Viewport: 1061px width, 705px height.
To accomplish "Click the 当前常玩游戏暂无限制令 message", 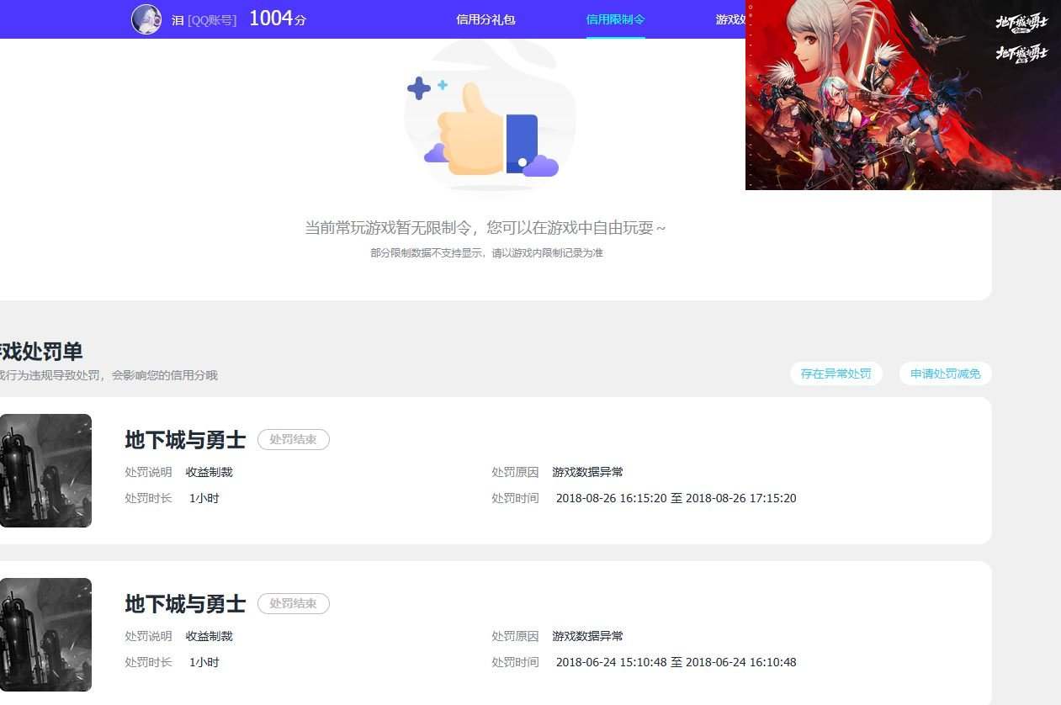I will point(485,227).
